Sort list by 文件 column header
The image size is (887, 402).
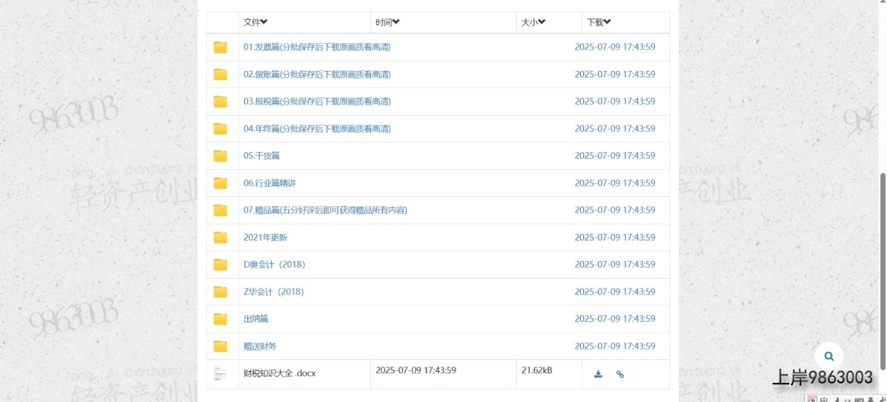(255, 22)
